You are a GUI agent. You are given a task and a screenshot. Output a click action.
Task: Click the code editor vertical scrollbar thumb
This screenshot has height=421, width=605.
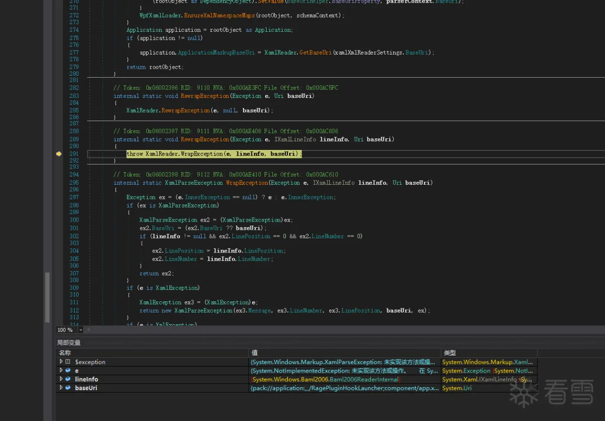tap(47, 297)
